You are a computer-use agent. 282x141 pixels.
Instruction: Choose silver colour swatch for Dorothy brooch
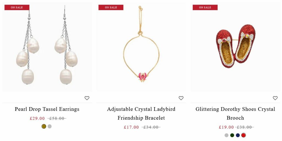tap(226, 135)
